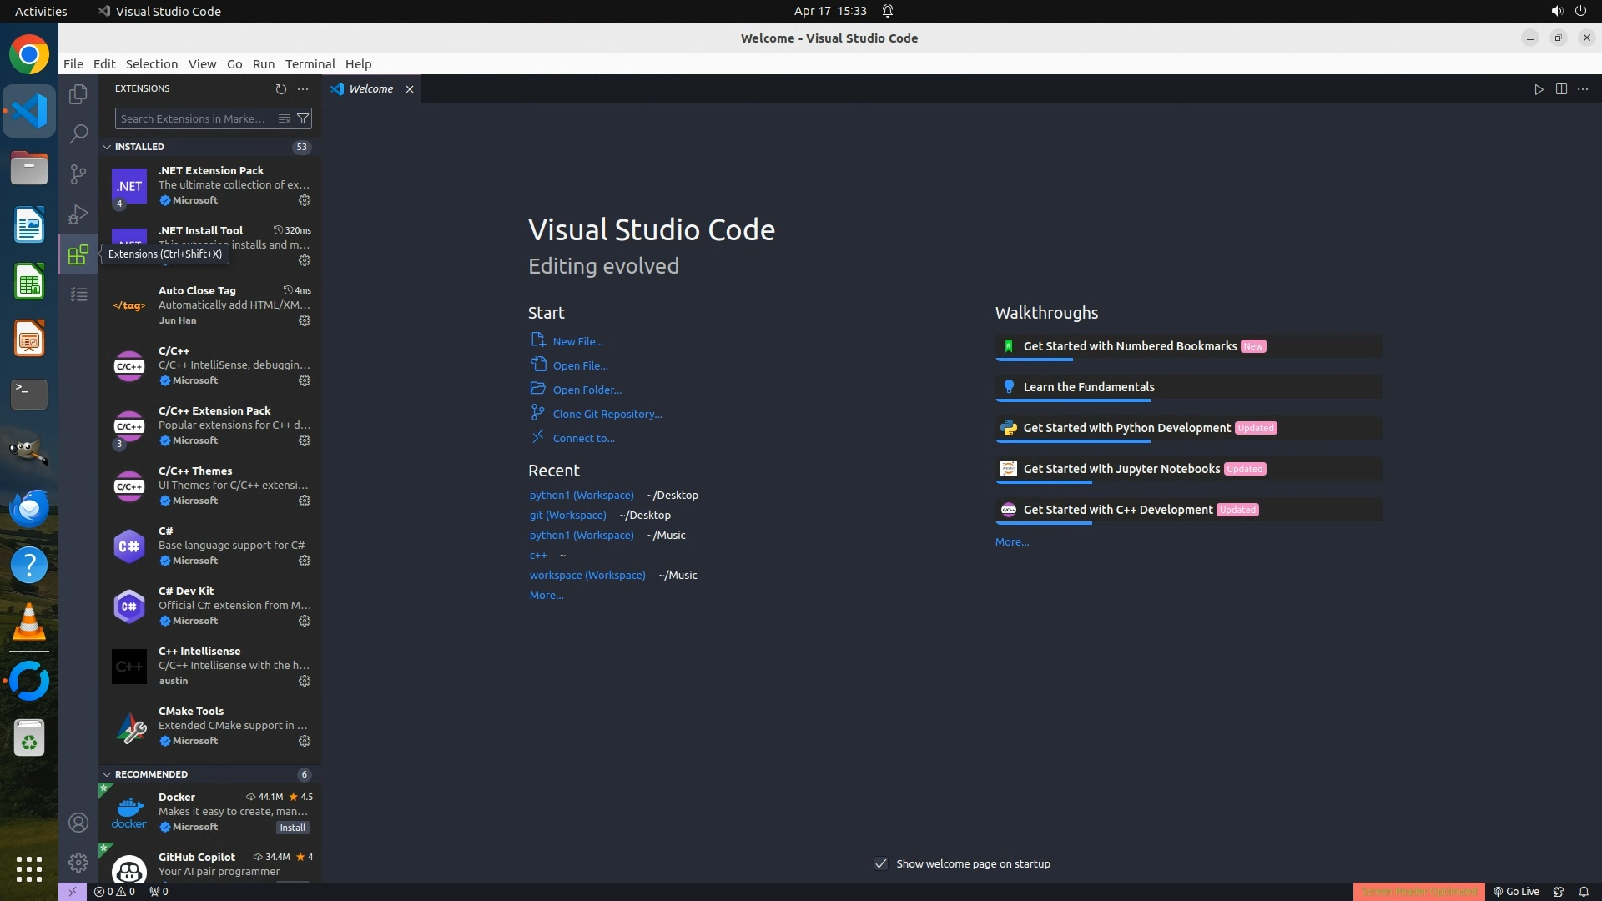Install the Docker extension
This screenshot has height=901, width=1602.
click(x=292, y=828)
